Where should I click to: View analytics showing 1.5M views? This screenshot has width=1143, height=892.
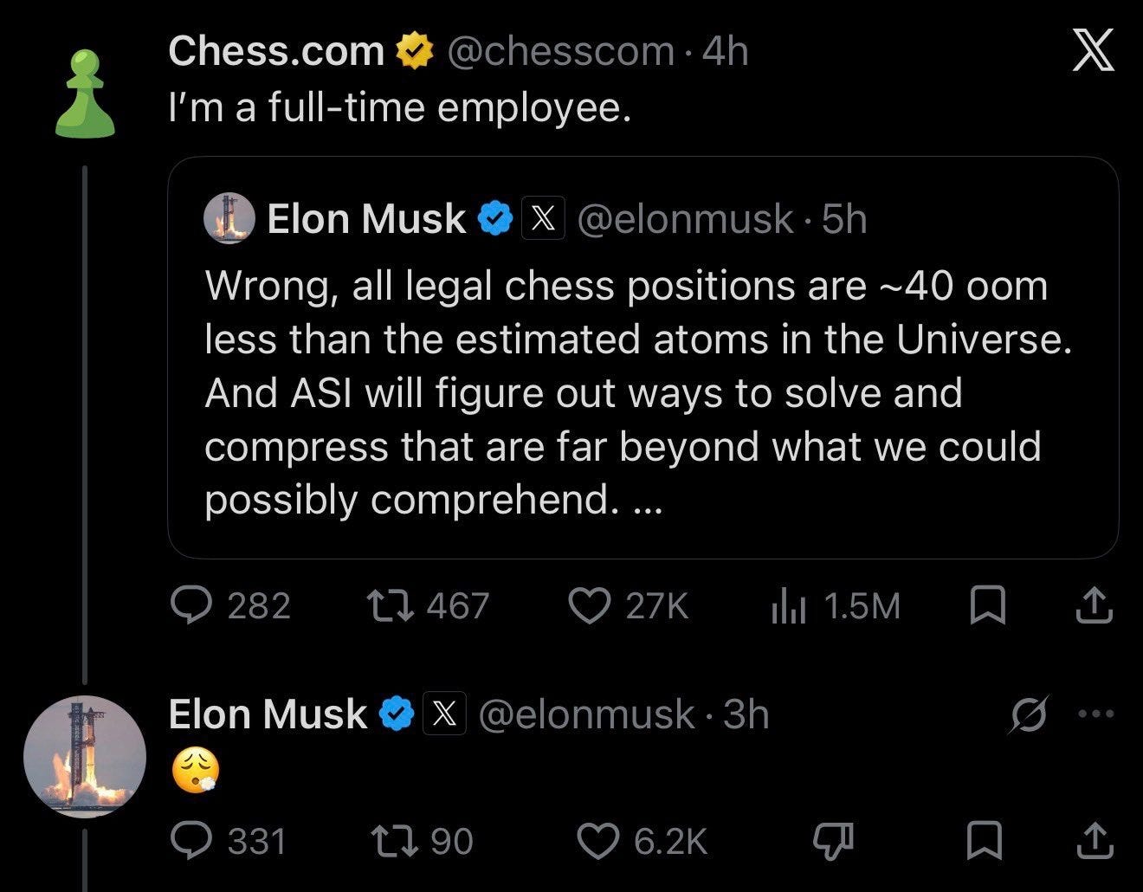836,606
